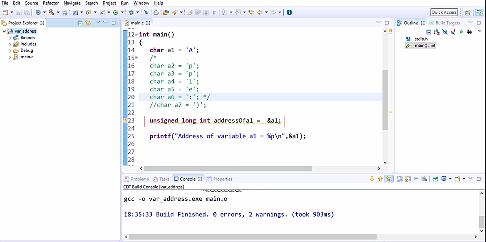
Task: Collapse the var_address project tree
Action: click(4, 31)
